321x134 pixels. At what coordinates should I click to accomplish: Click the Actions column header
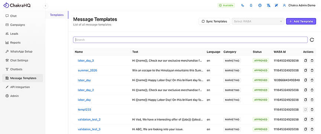pyautogui.click(x=308, y=52)
